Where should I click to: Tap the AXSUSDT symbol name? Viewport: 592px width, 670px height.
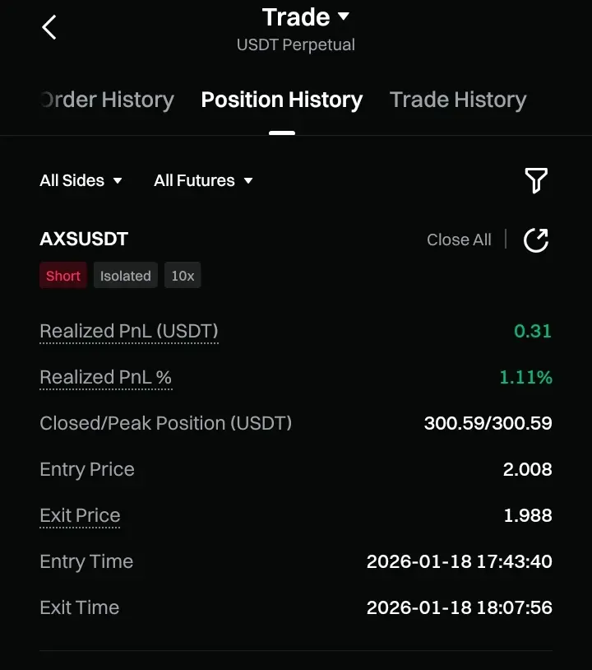(x=84, y=240)
